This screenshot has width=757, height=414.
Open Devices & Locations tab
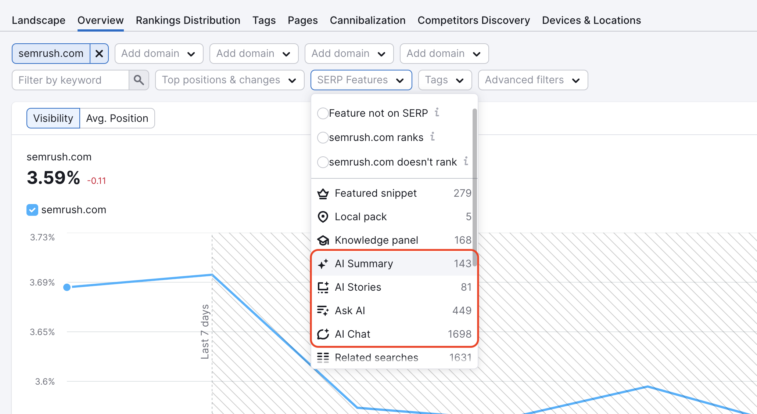point(591,20)
